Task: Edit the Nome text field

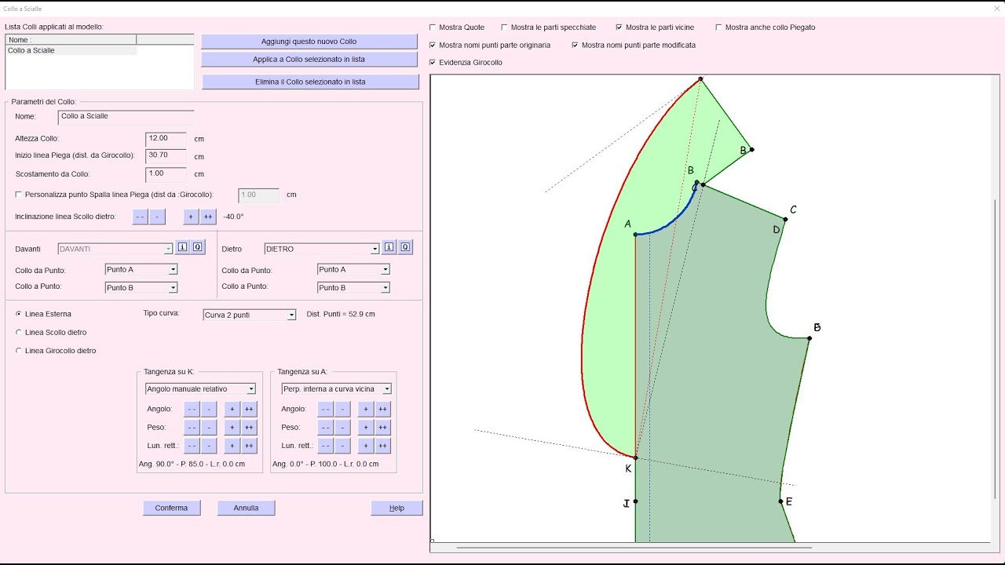Action: coord(126,117)
